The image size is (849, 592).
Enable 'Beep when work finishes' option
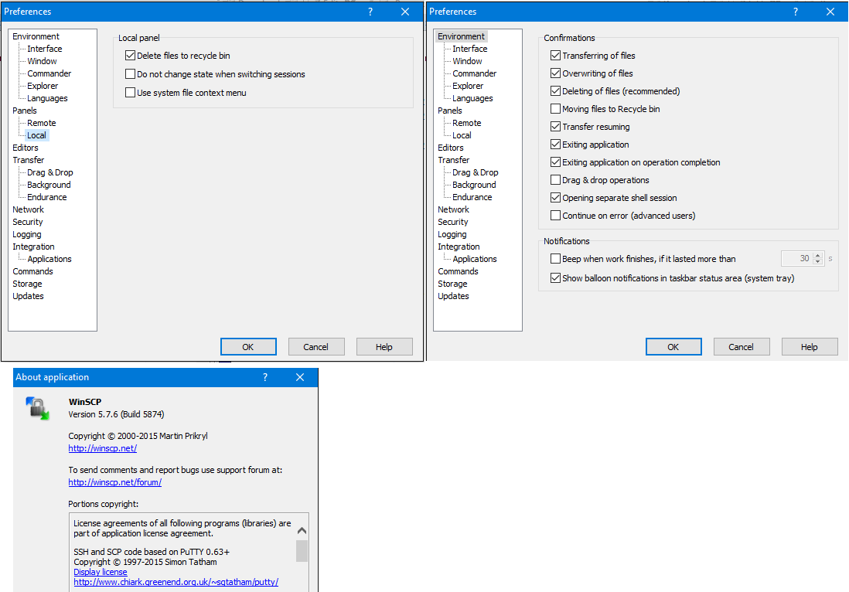(x=555, y=259)
